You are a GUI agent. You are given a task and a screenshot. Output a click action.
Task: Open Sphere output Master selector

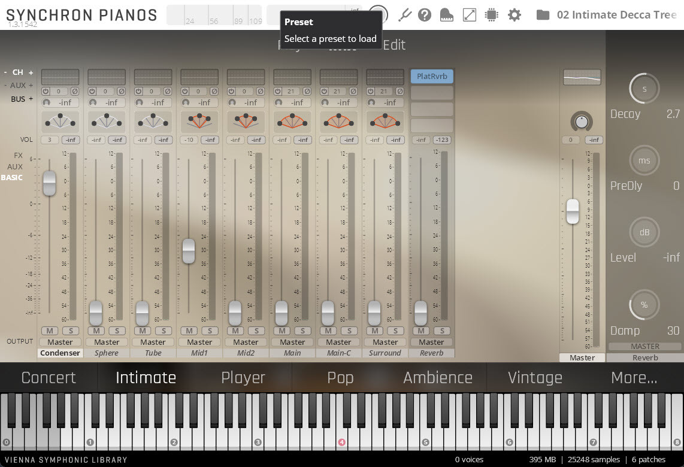click(x=107, y=342)
